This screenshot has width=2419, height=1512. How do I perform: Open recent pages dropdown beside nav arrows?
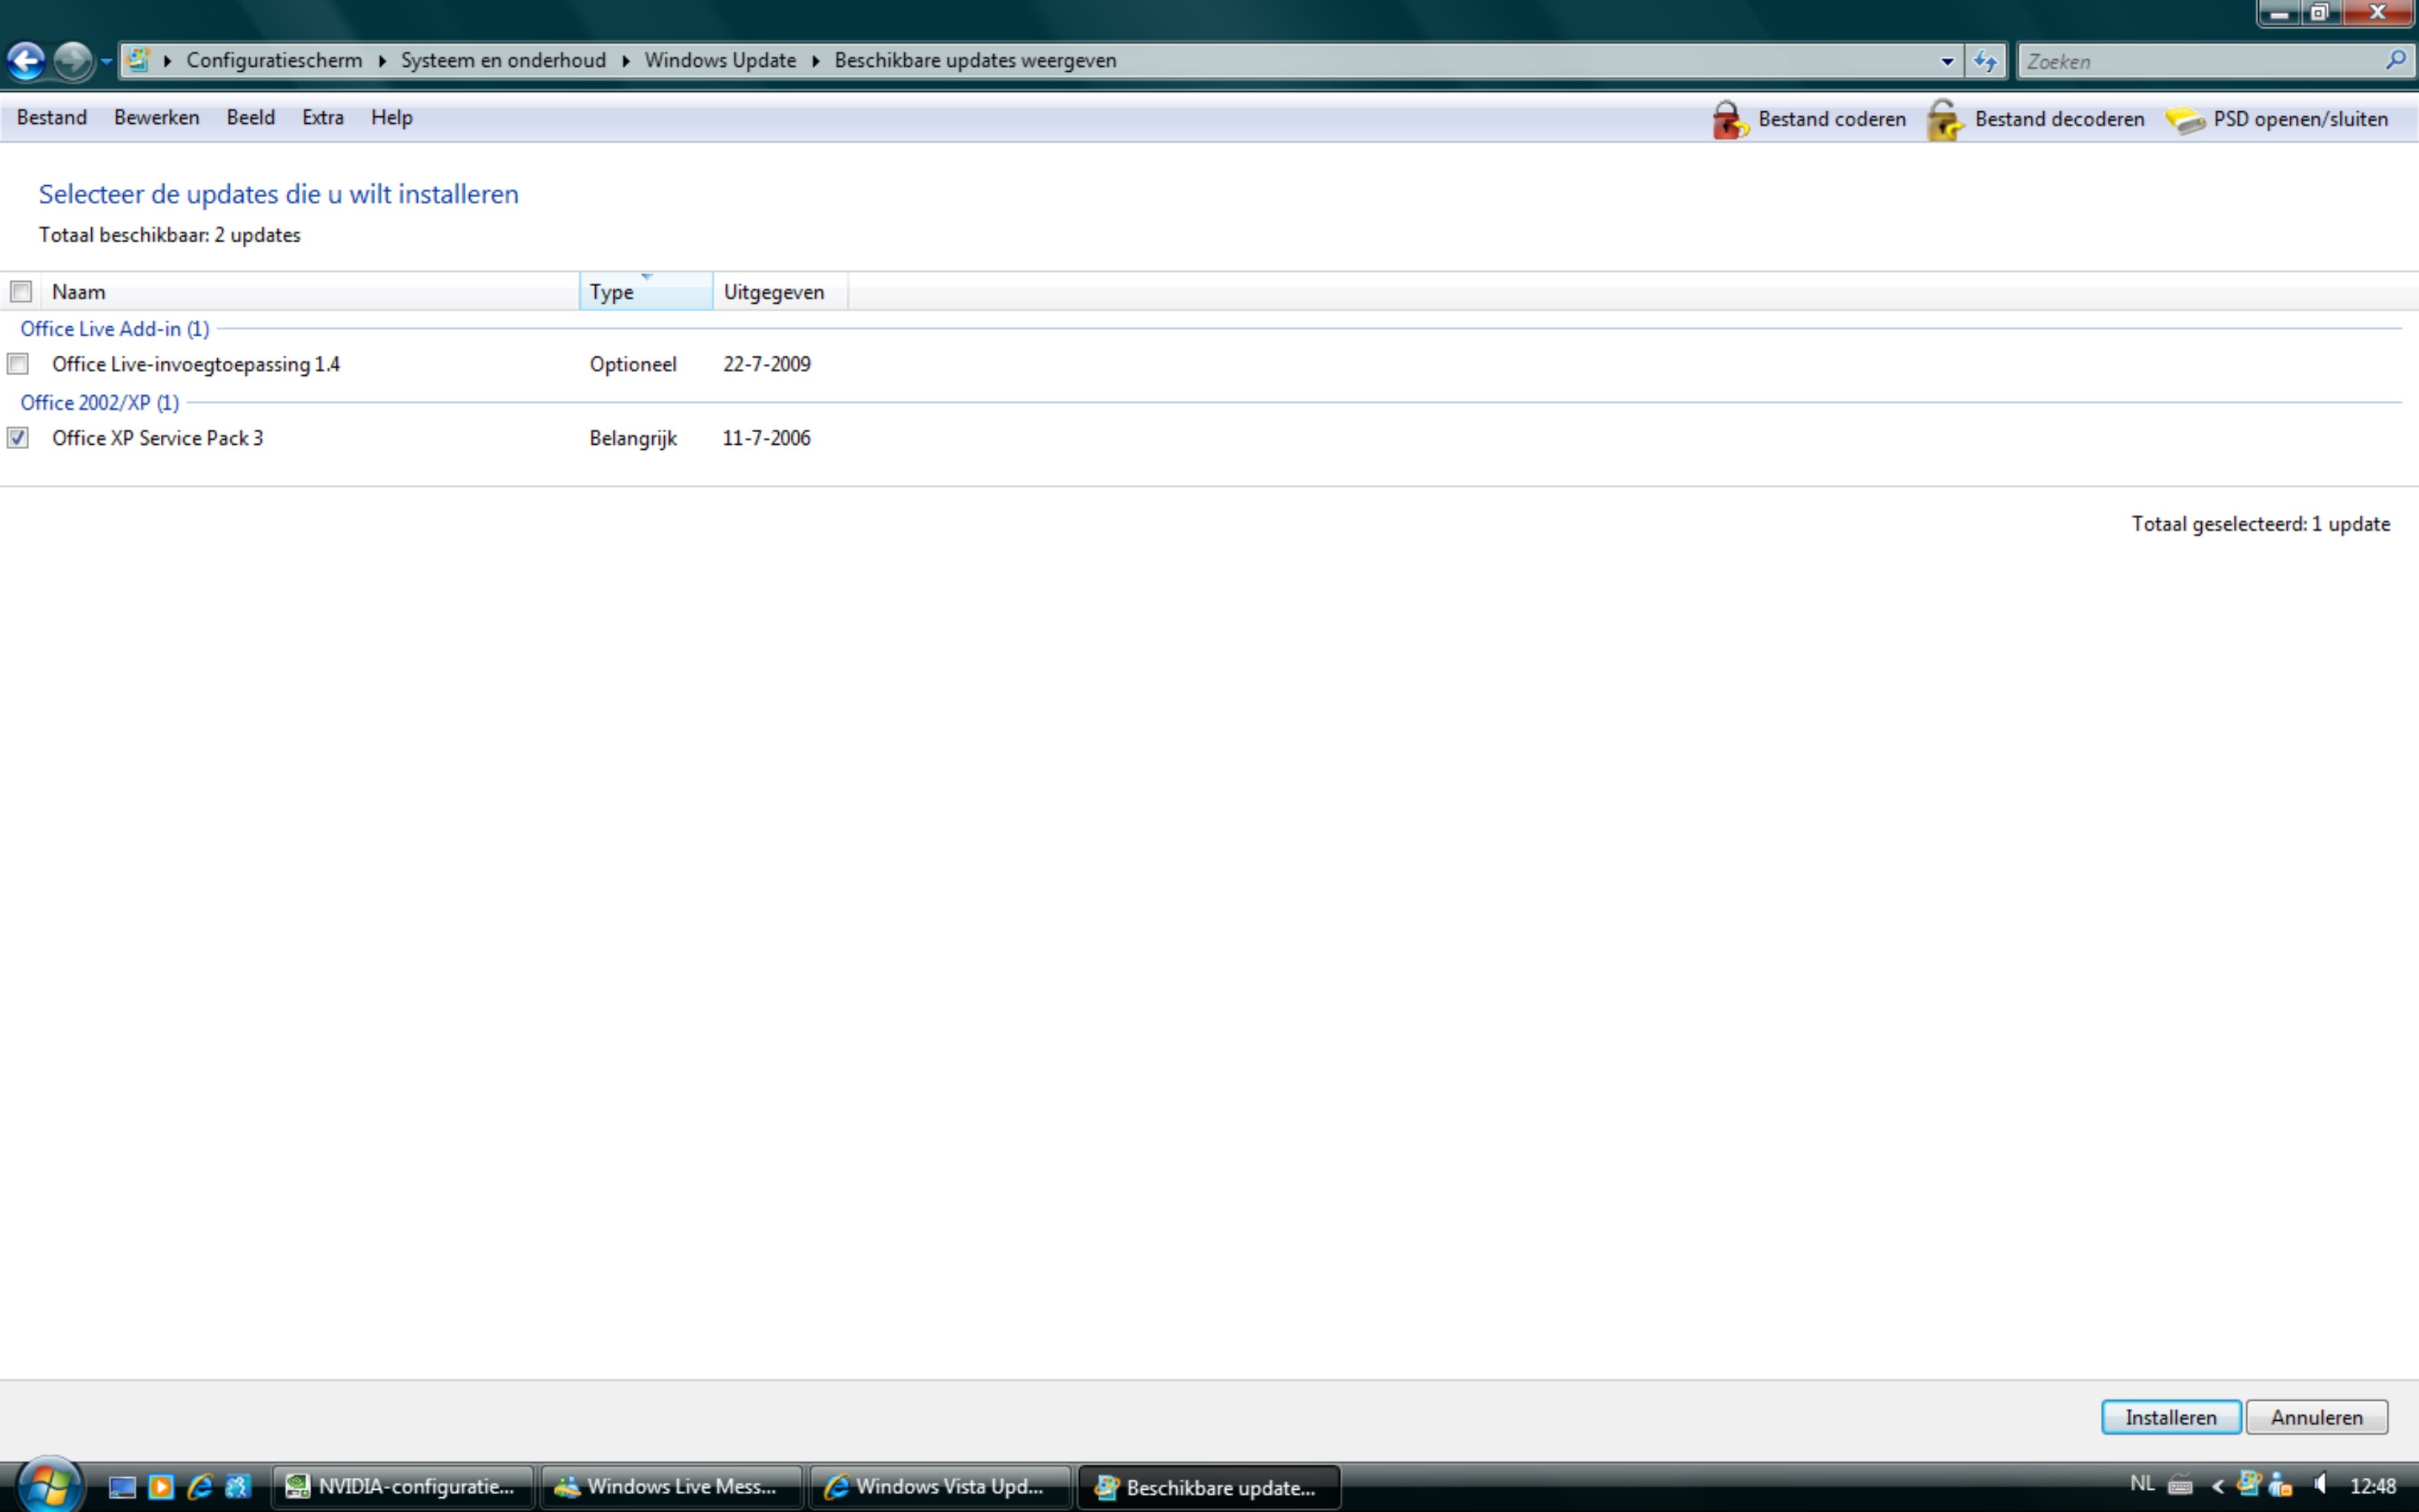pos(106,62)
